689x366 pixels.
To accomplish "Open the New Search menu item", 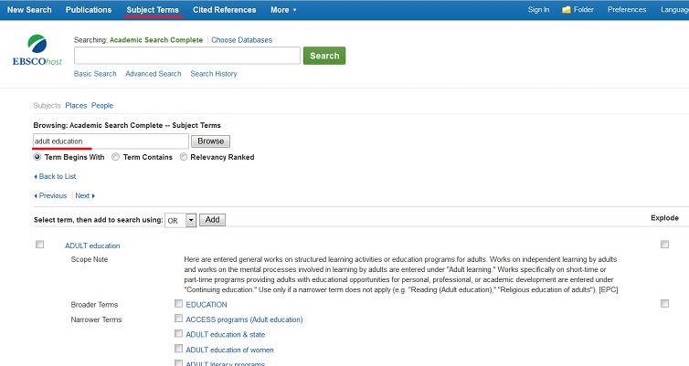I will pos(29,10).
